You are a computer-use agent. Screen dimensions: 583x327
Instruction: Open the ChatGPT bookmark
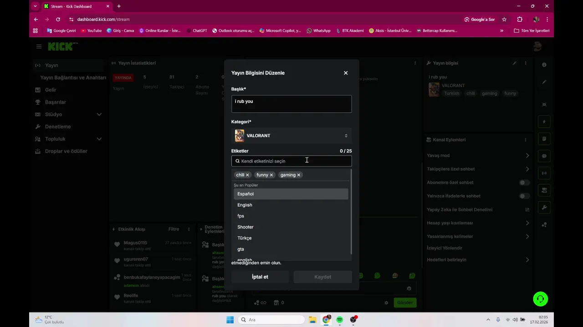(x=197, y=31)
